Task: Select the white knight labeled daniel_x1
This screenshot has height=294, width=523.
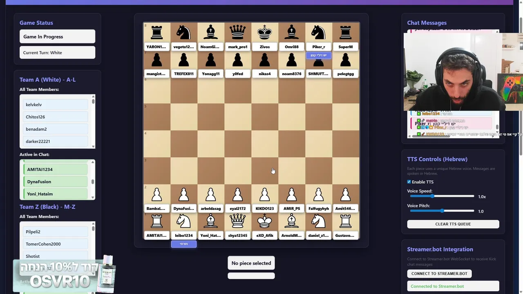Action: [x=318, y=221]
